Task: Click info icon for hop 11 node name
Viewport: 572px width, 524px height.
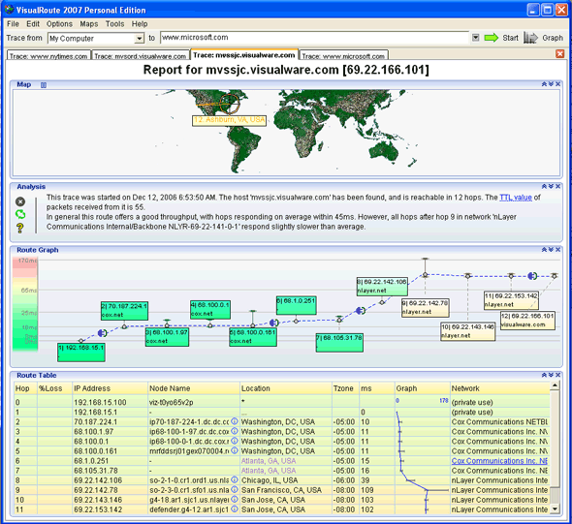Action: click(x=235, y=509)
